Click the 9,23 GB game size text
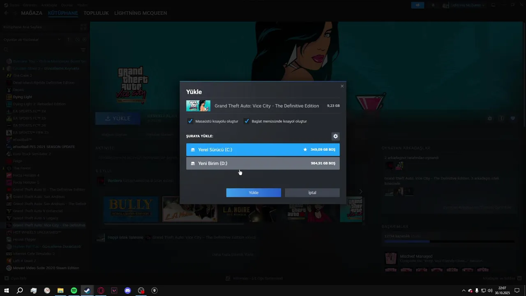Viewport: 526px width, 296px height. tap(333, 106)
